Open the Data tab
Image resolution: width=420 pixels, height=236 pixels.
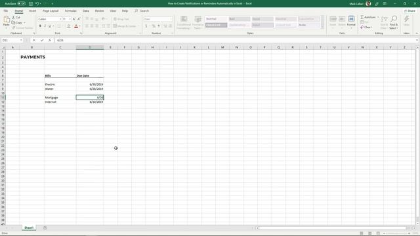pos(86,10)
